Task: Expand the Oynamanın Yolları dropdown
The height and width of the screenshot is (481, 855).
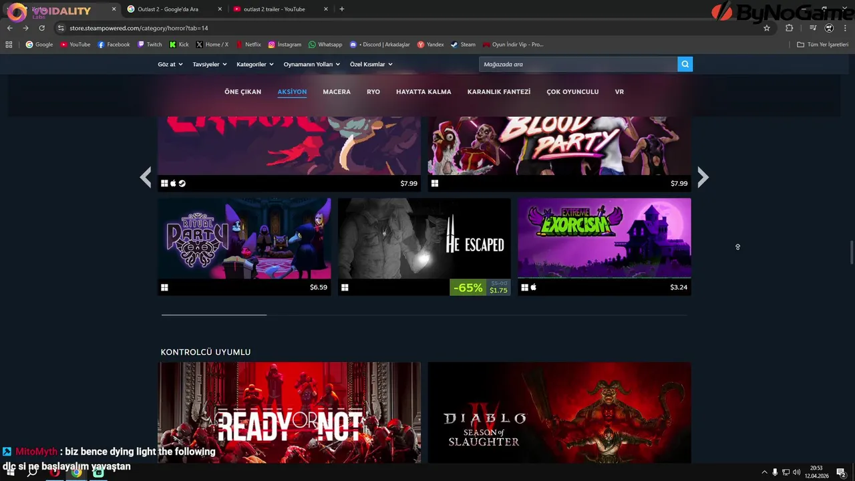Action: tap(312, 64)
